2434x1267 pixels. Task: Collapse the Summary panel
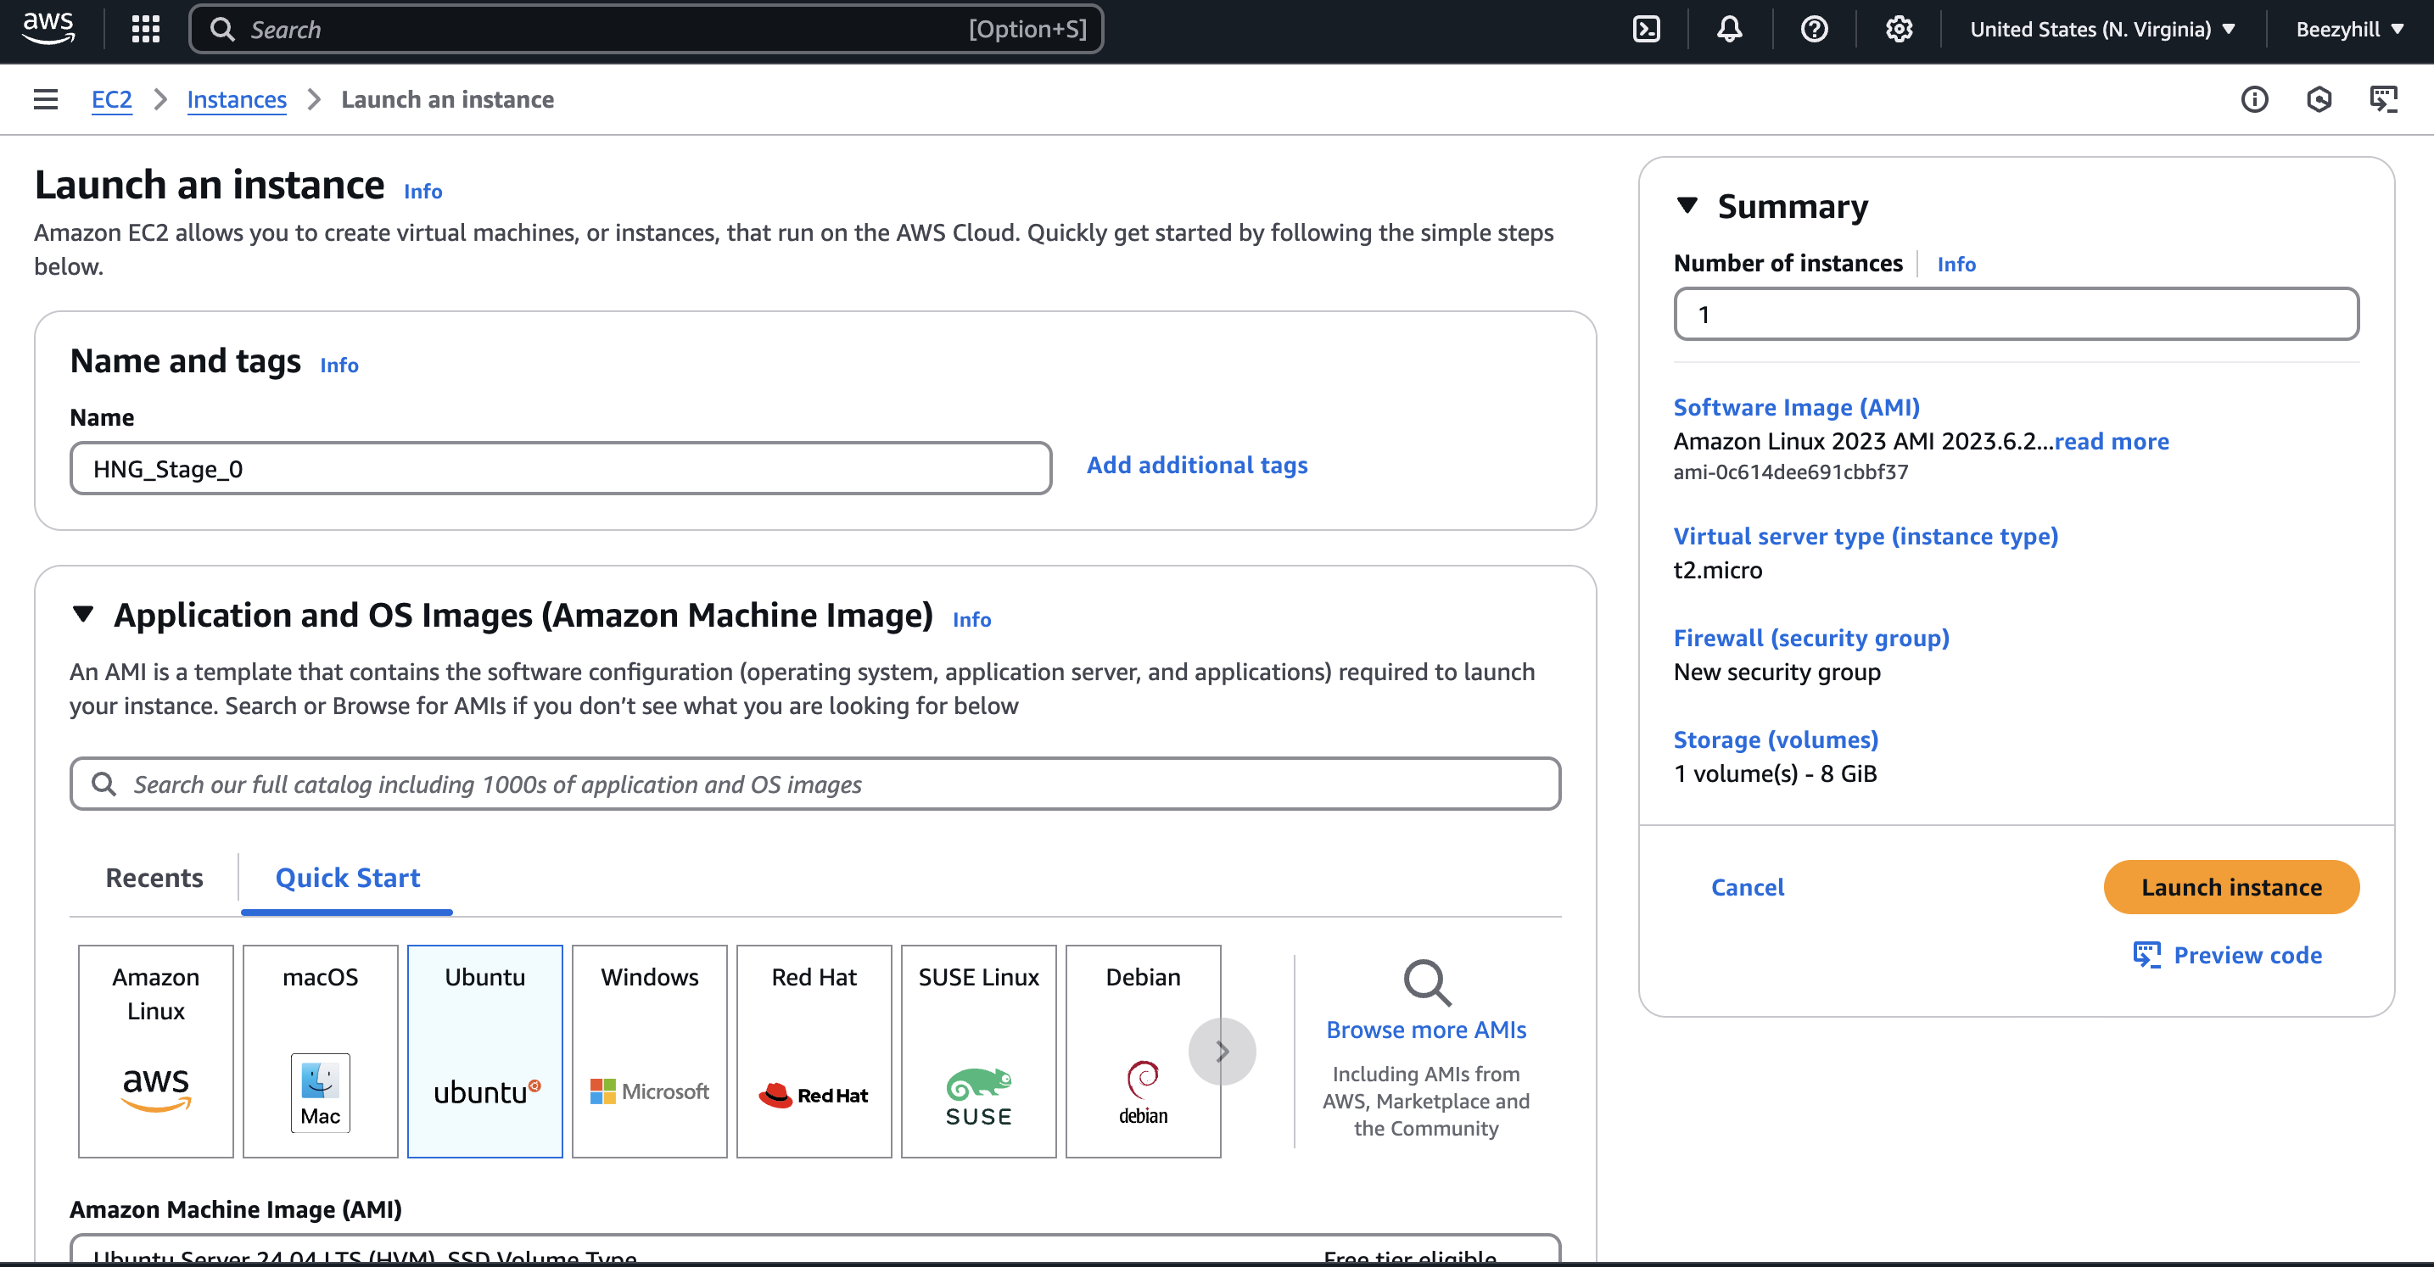point(1687,205)
